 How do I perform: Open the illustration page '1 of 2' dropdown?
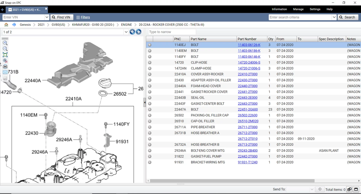point(126,32)
